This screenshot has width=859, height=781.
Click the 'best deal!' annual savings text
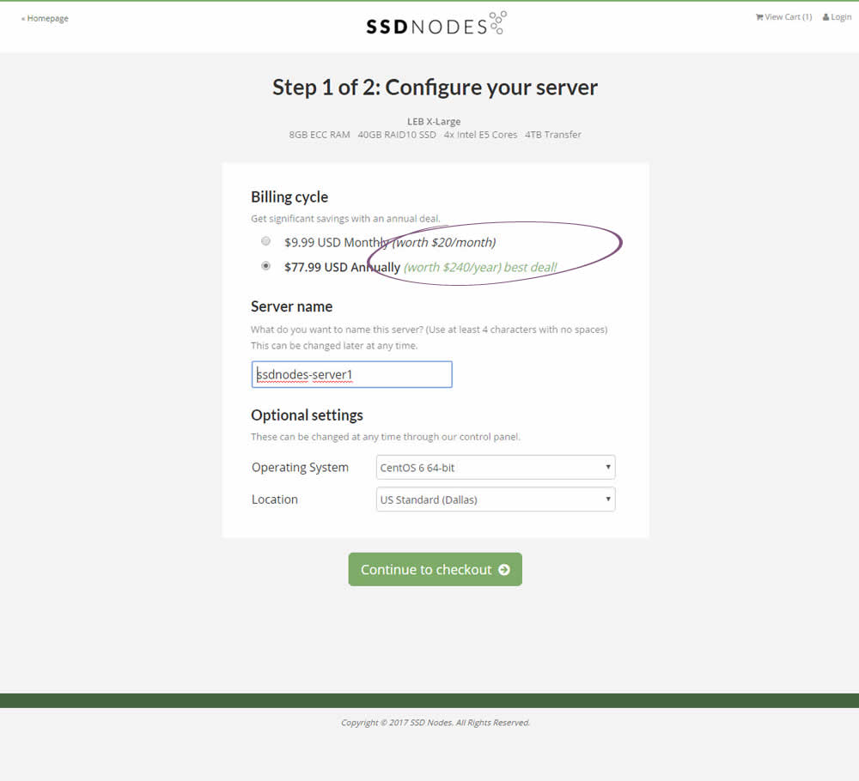click(x=530, y=268)
